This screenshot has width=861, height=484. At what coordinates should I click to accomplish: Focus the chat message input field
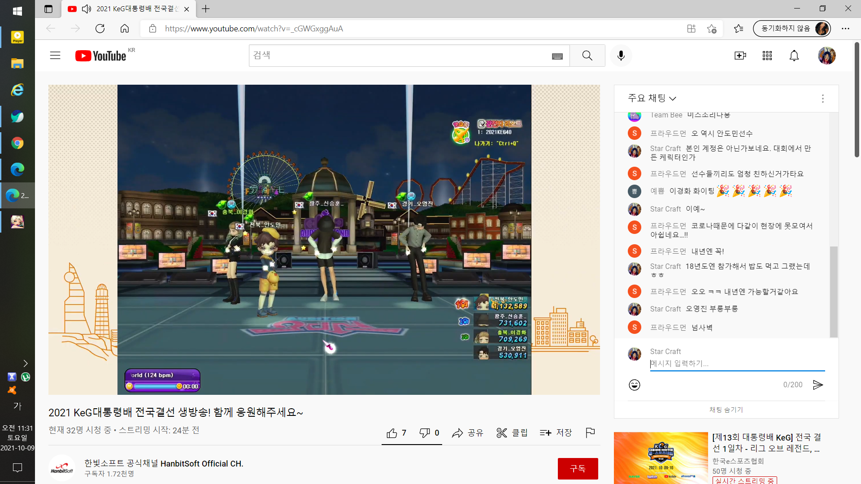pos(737,363)
